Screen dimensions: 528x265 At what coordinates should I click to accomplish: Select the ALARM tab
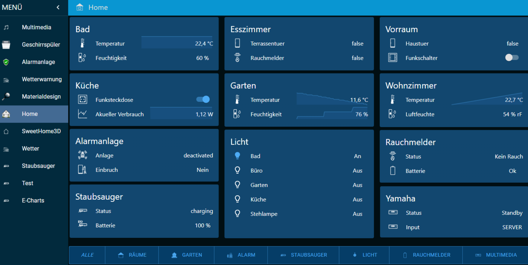(241, 255)
